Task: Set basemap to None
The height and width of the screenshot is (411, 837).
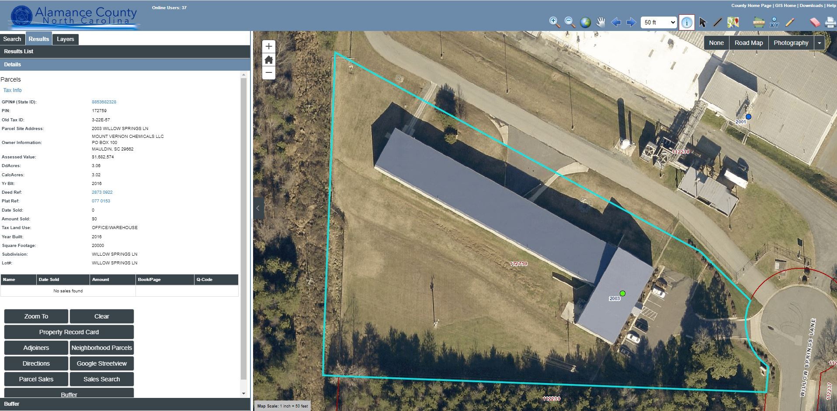Action: [716, 43]
